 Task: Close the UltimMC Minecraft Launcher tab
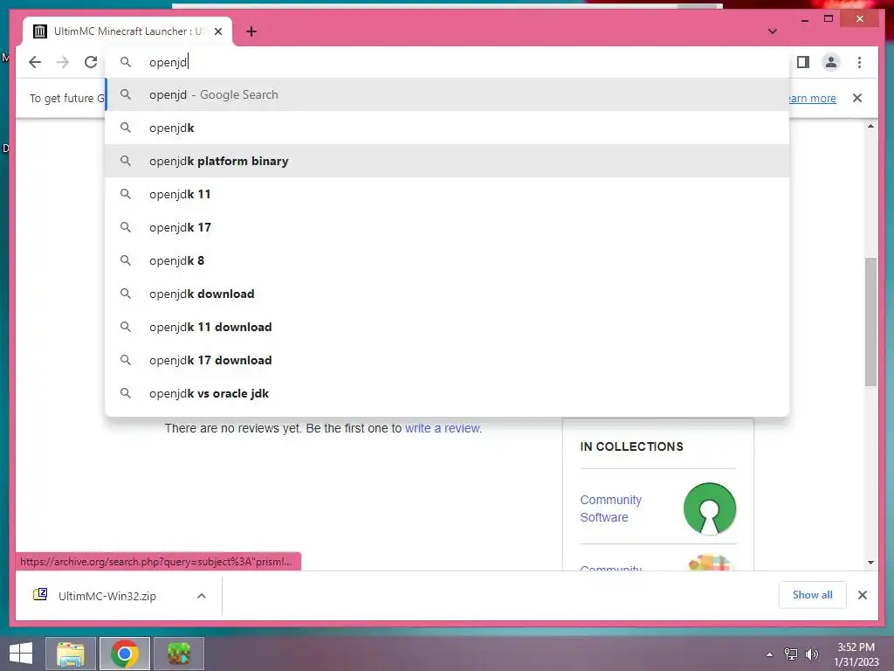(x=218, y=31)
